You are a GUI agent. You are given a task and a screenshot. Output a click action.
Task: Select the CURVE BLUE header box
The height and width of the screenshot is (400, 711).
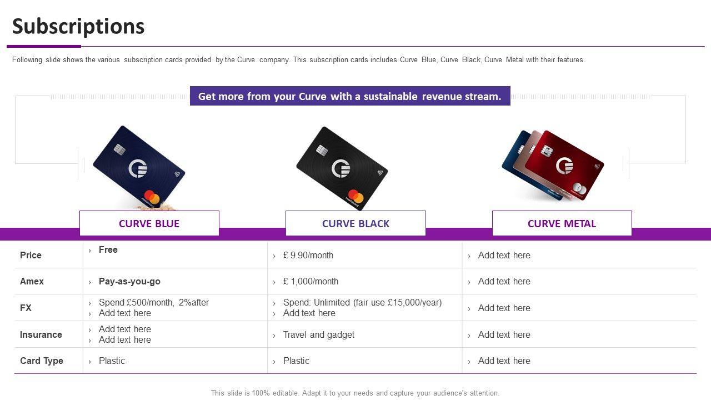pos(149,223)
